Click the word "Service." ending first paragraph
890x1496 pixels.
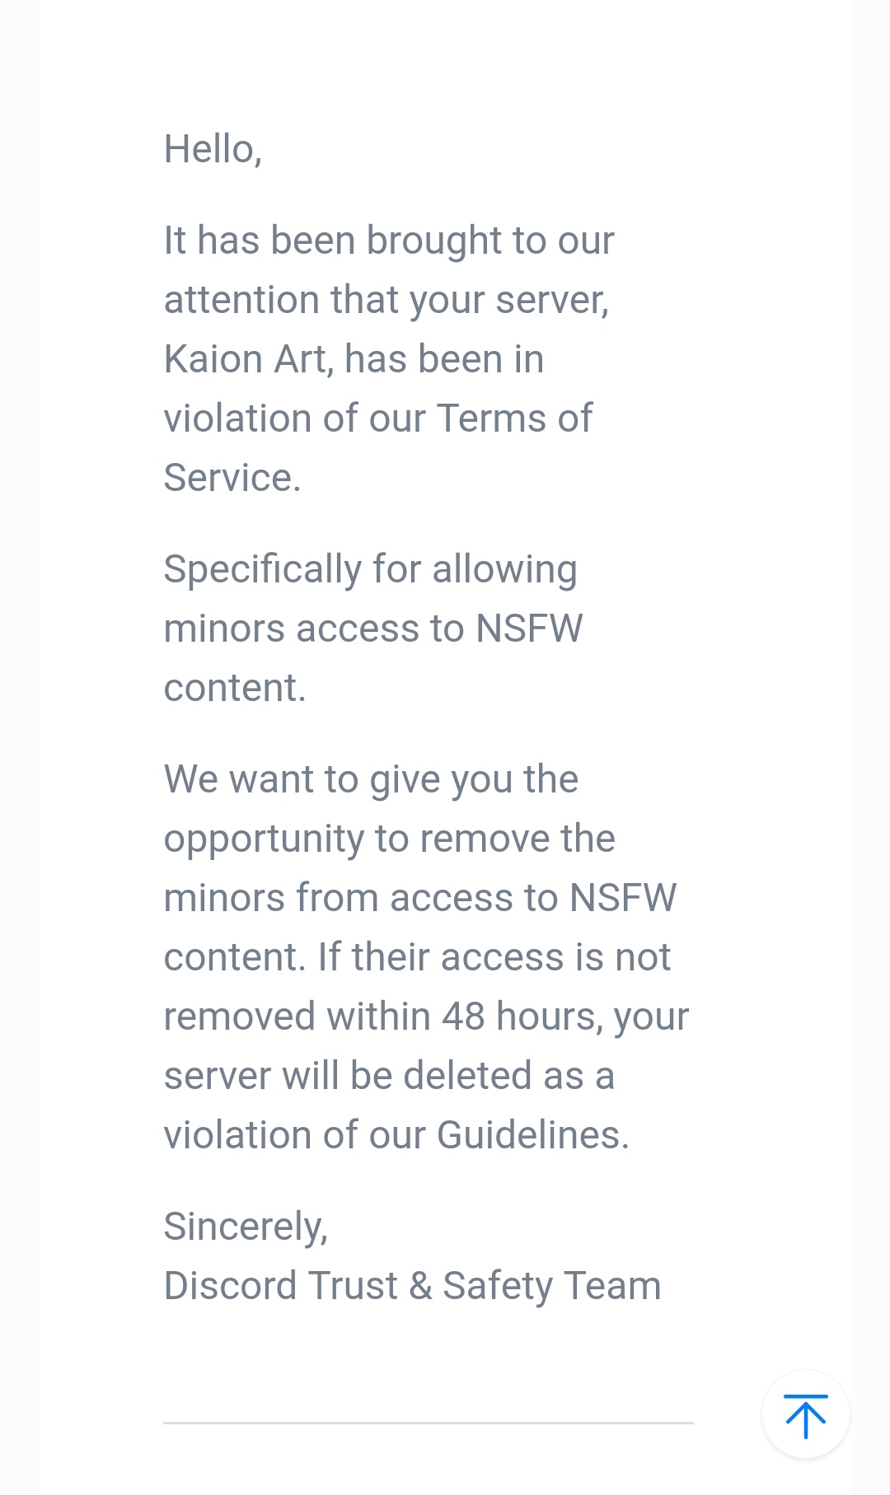tap(232, 478)
